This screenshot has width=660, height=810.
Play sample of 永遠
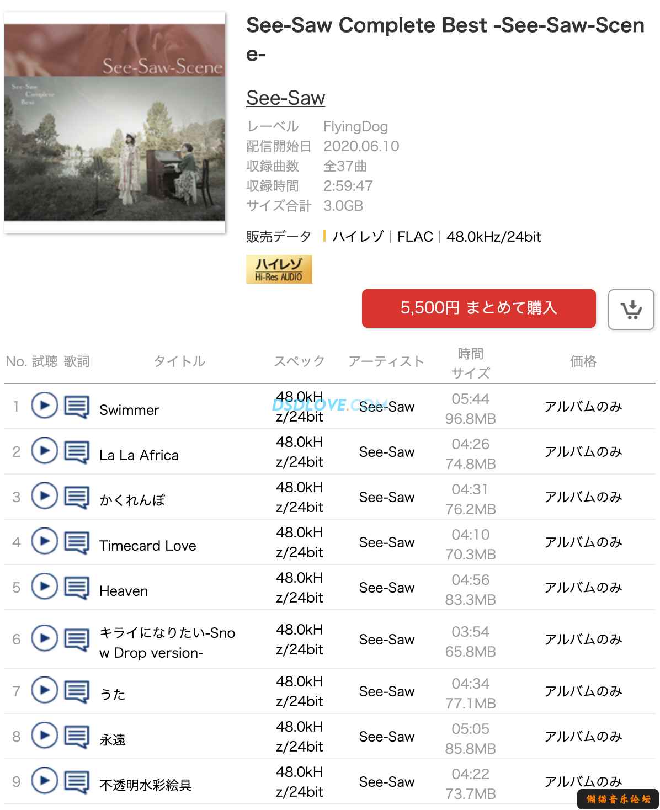[x=44, y=736]
